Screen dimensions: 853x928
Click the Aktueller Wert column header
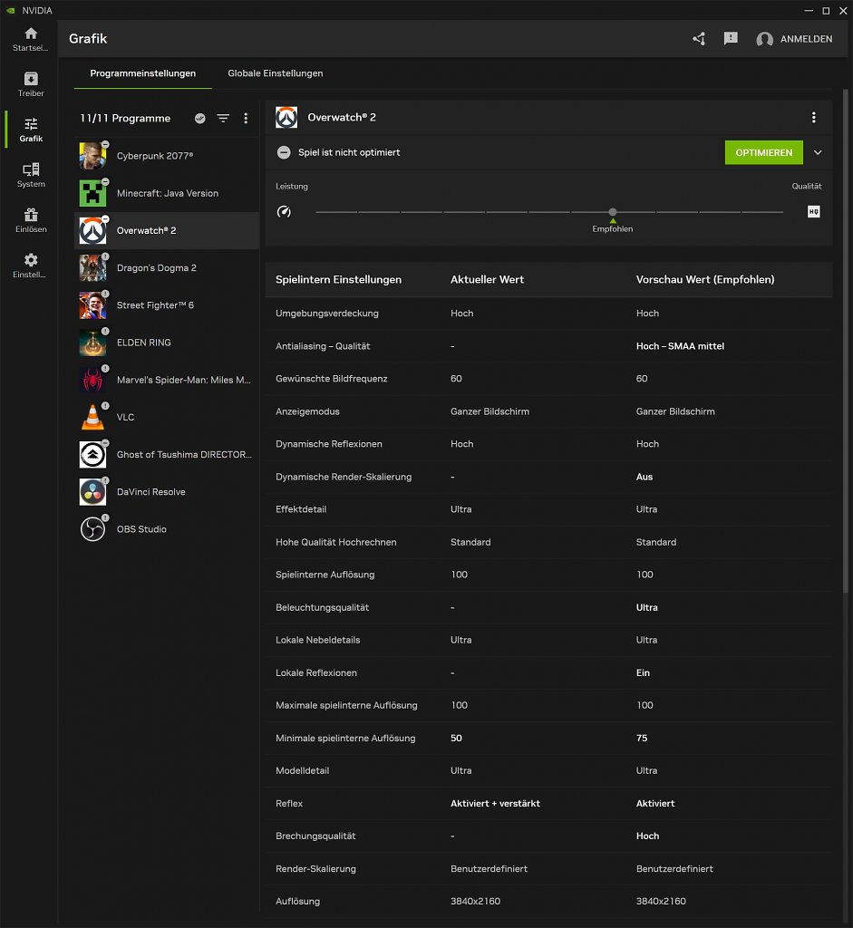pos(487,279)
